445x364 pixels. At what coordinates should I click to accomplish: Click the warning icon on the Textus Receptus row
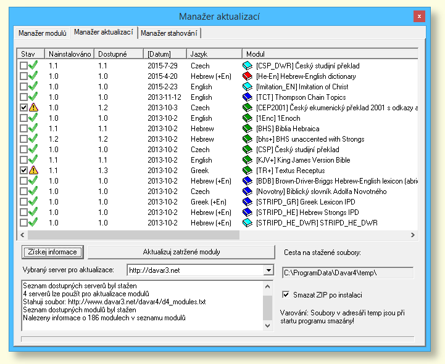coord(33,170)
